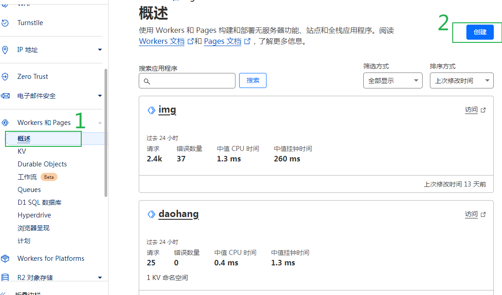
Task: Click the Zero Trust shield icon
Action: coord(5,77)
